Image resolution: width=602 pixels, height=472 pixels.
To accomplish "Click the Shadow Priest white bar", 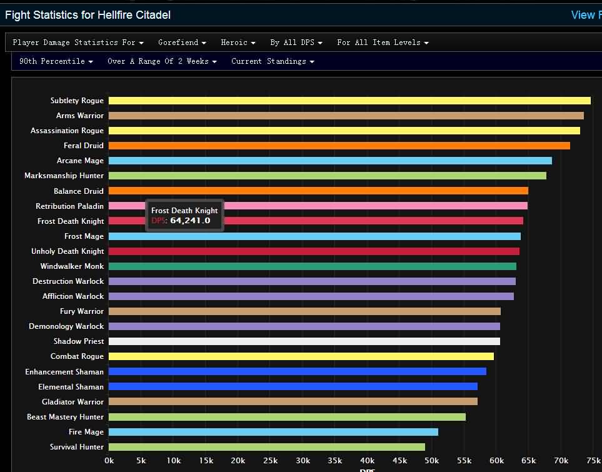I will pyautogui.click(x=304, y=341).
